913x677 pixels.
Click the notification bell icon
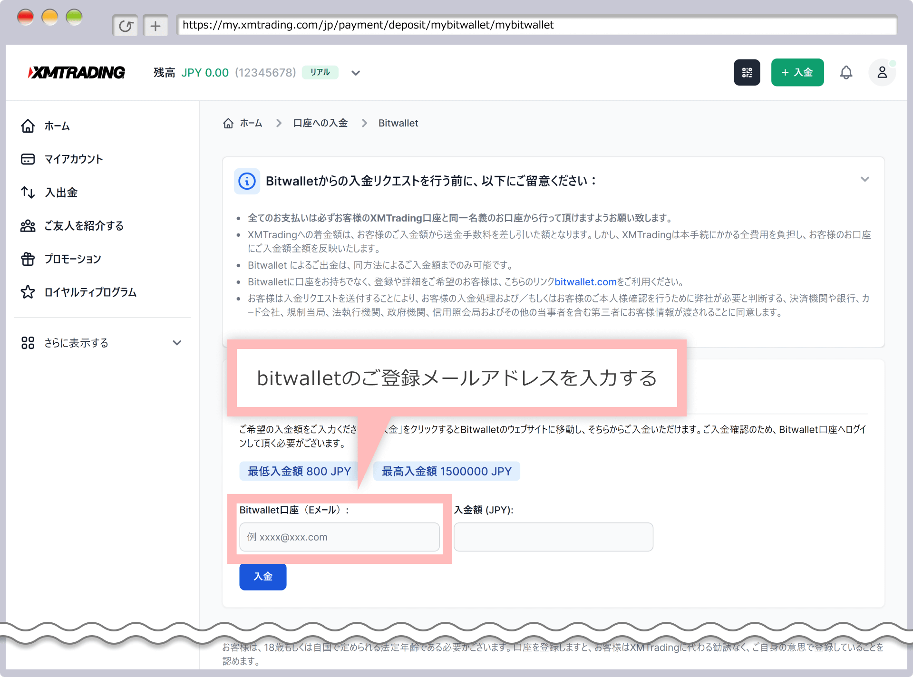[x=846, y=72]
